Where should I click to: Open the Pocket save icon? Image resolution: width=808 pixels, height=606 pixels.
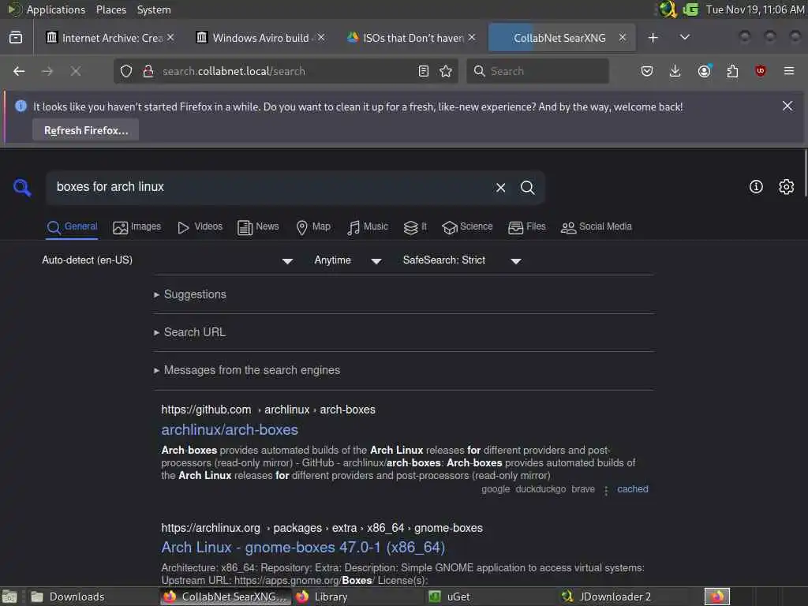point(647,71)
